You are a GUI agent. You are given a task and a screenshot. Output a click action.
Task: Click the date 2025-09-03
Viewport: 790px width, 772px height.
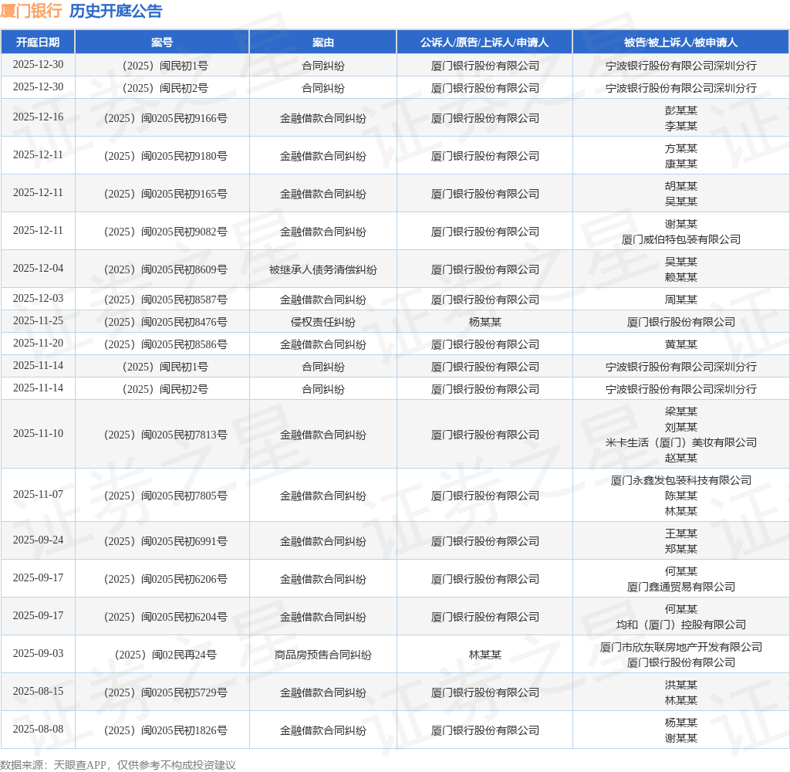coord(38,653)
